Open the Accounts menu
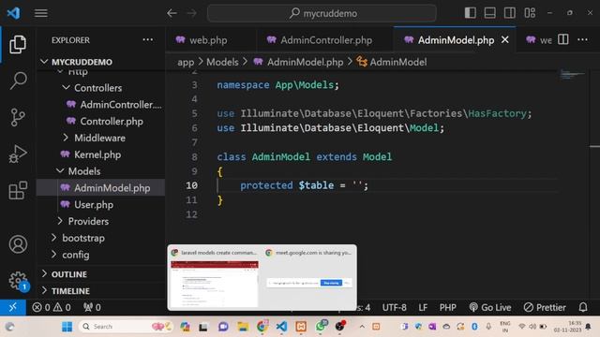The height and width of the screenshot is (337, 600). pyautogui.click(x=18, y=244)
